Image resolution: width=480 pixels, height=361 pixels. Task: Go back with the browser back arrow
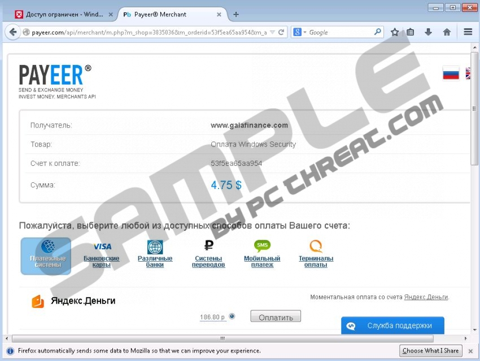point(13,32)
